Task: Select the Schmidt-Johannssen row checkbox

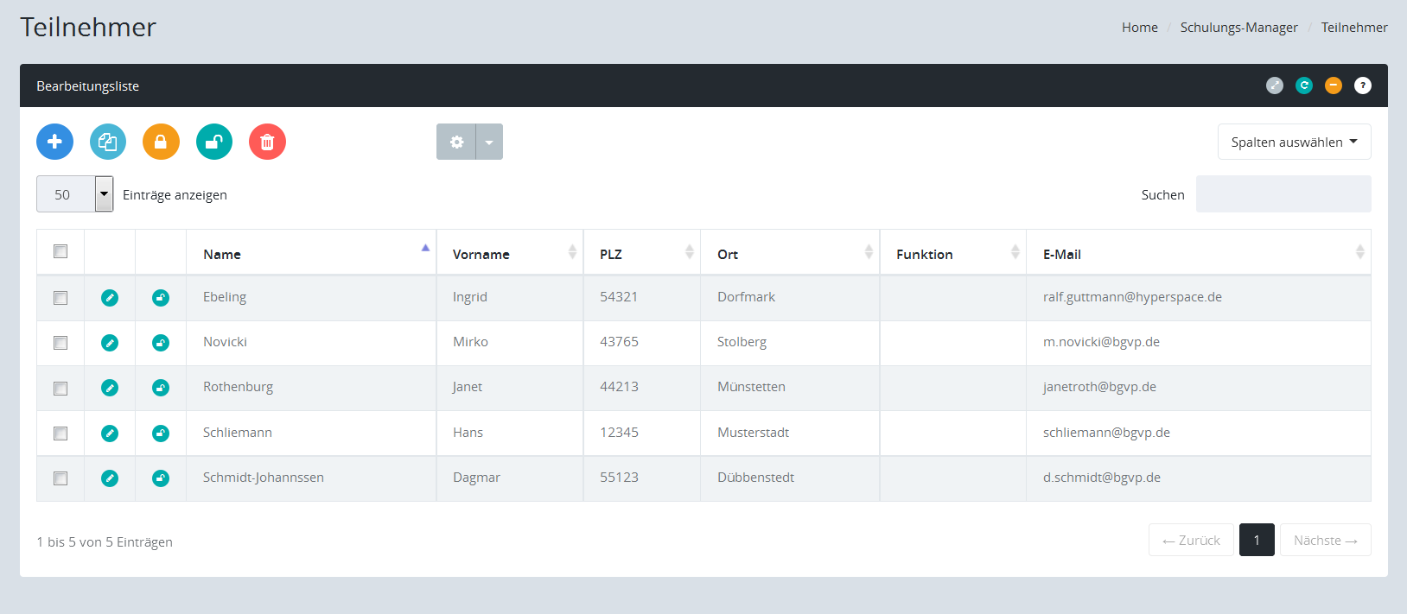Action: (60, 478)
